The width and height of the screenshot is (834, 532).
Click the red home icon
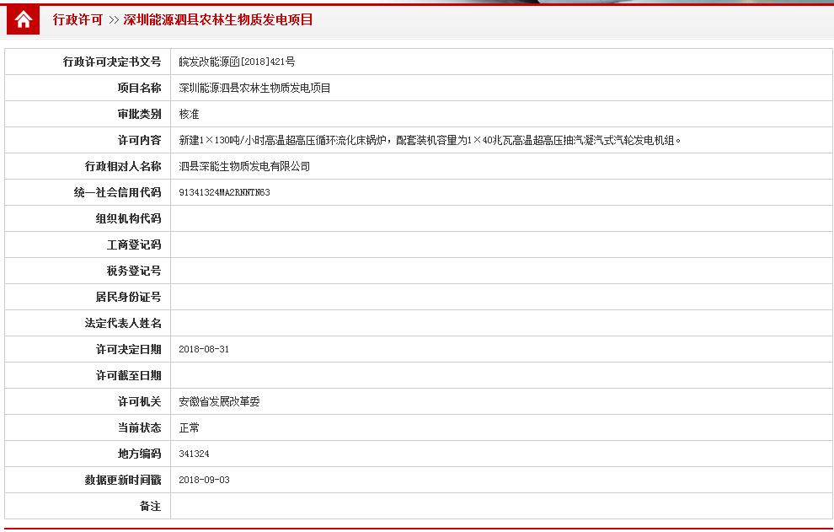23,19
